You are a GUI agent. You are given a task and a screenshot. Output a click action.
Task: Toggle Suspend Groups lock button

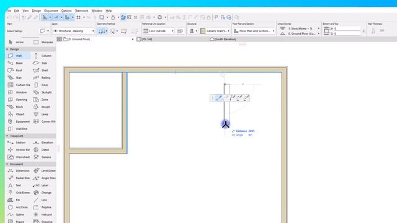[x=113, y=17]
